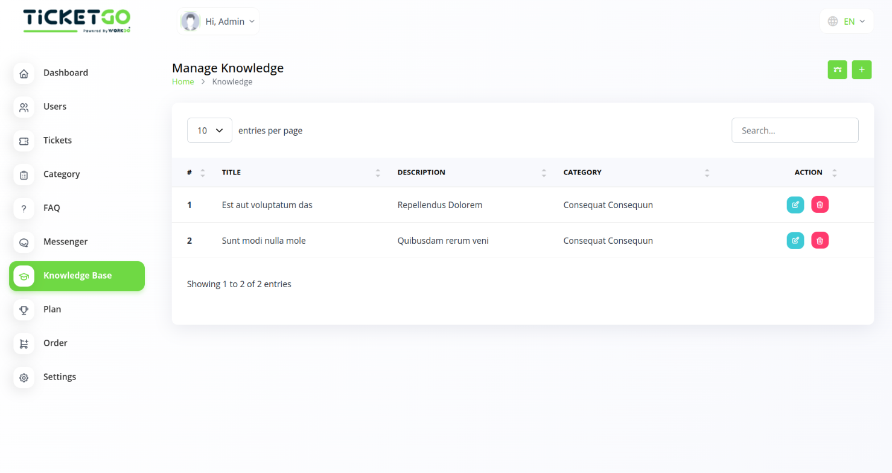Open the Hi, Admin user menu

(x=229, y=22)
